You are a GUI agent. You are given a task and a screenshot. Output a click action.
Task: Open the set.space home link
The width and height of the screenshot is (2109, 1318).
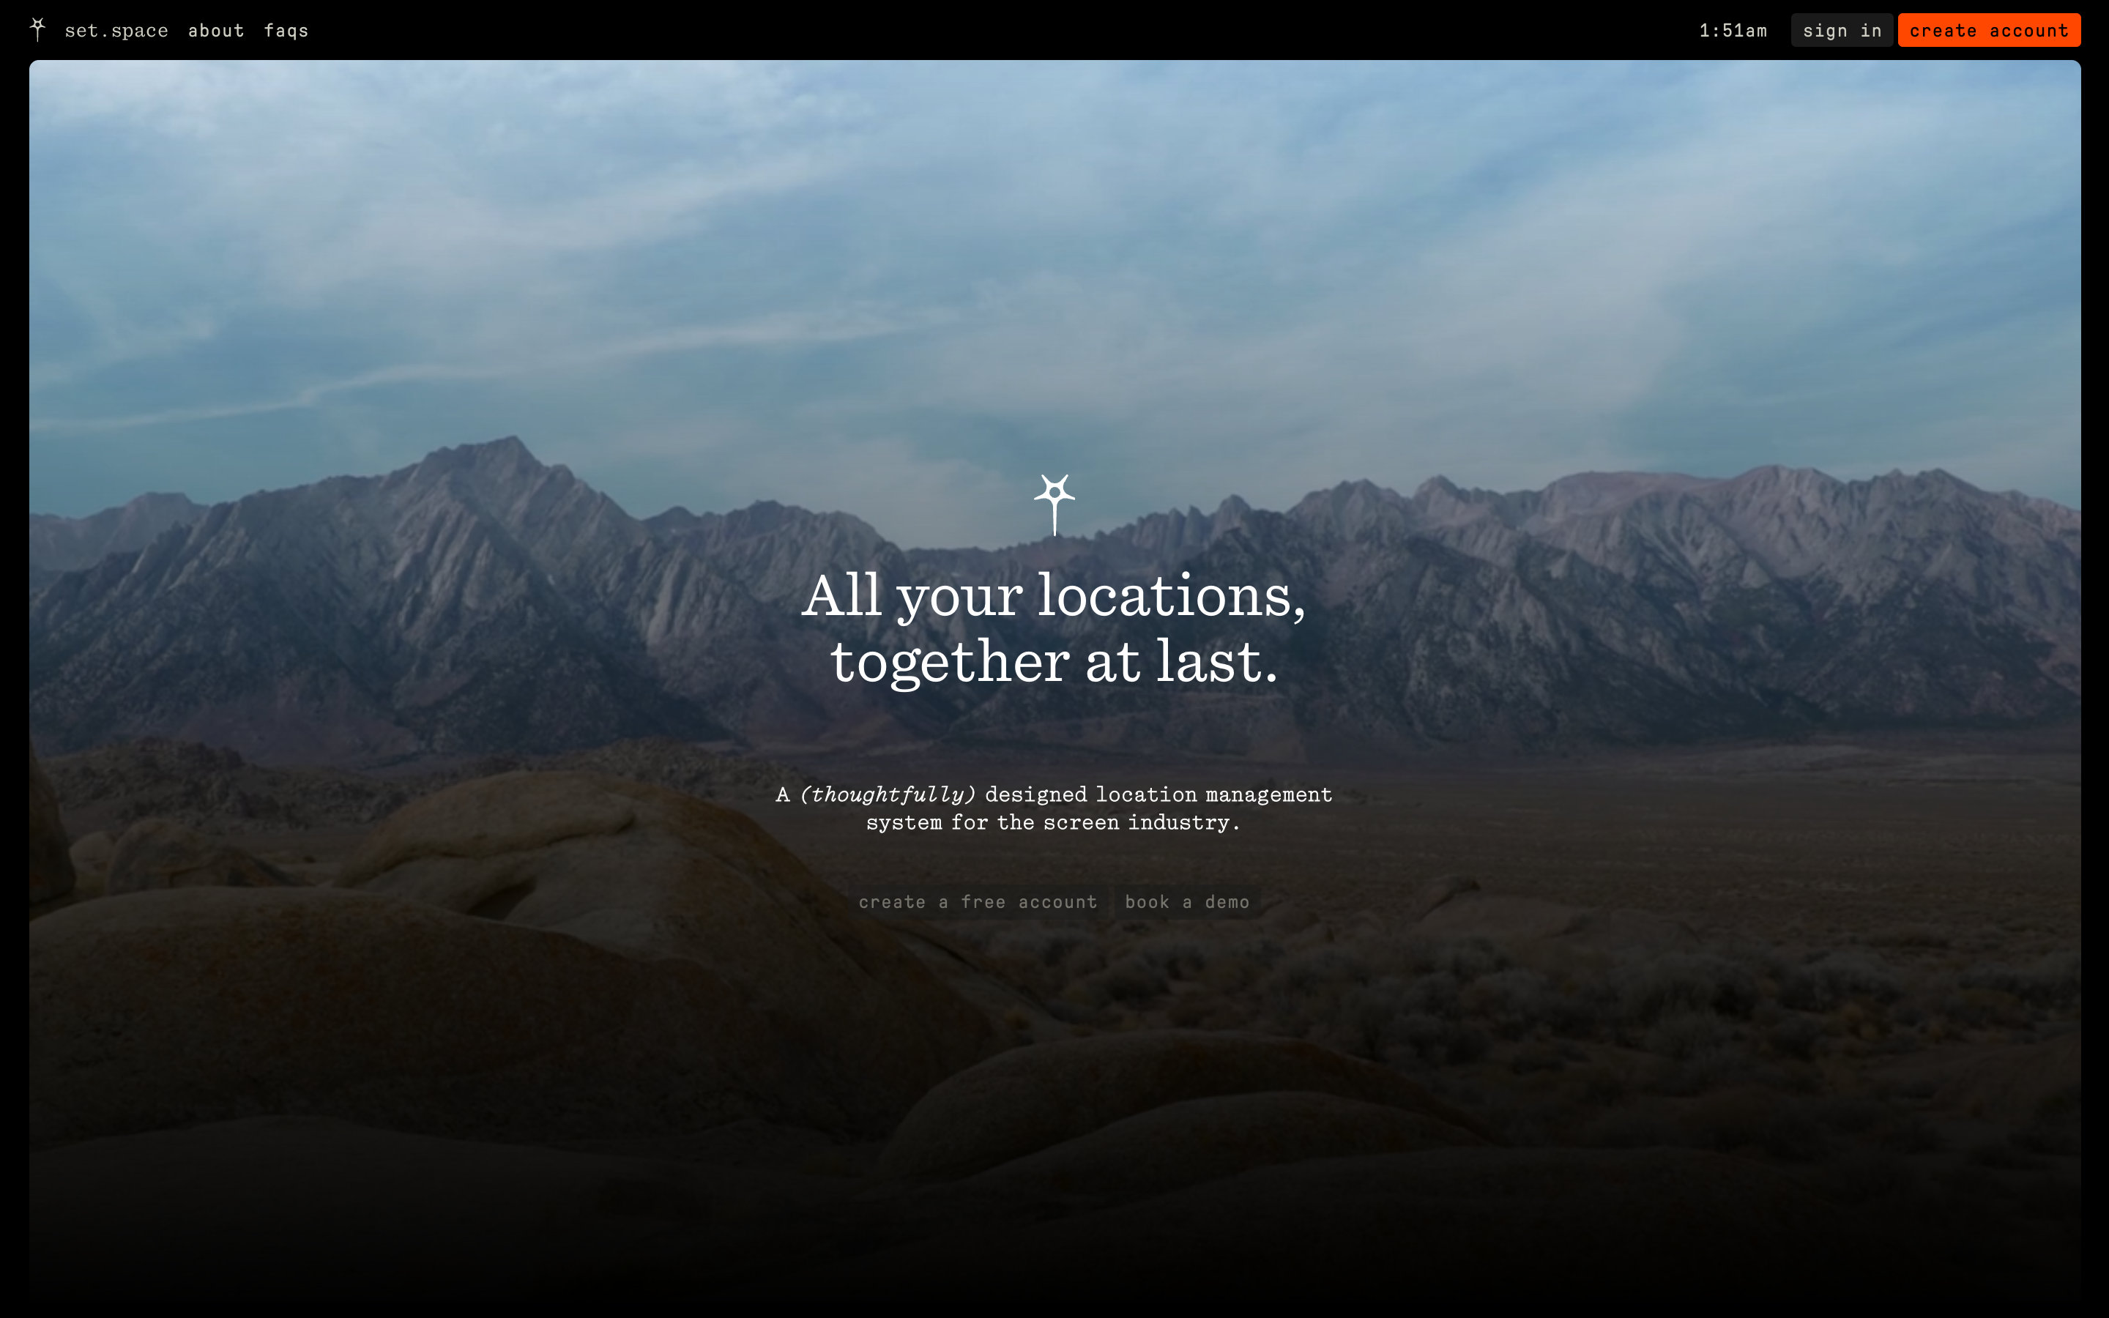click(116, 31)
